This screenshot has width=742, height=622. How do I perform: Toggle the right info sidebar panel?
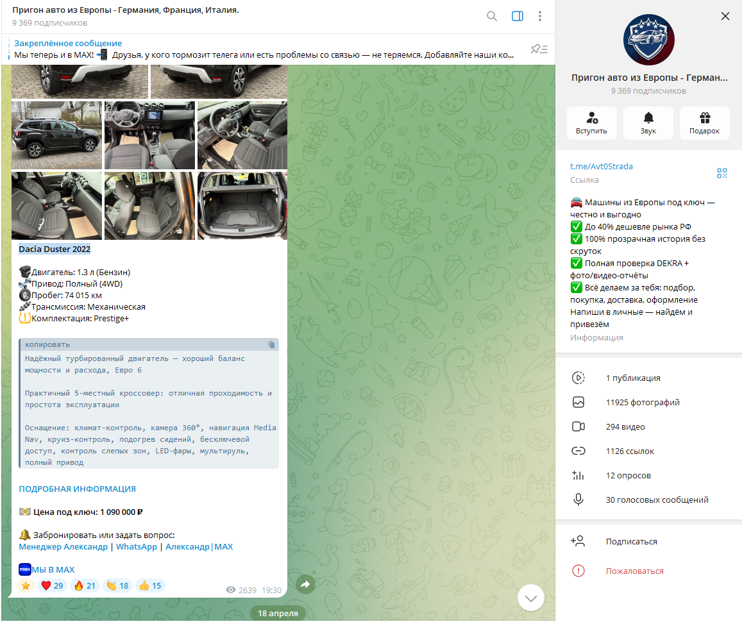[518, 16]
